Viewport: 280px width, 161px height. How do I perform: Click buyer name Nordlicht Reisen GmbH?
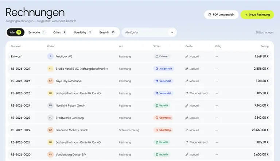(x=70, y=106)
